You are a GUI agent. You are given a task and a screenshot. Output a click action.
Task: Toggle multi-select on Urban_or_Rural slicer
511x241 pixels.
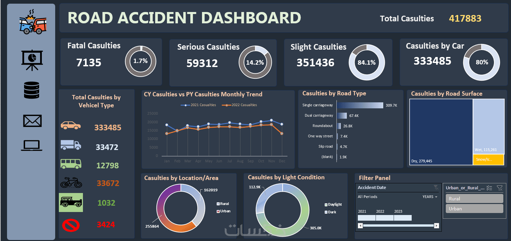coord(489,188)
